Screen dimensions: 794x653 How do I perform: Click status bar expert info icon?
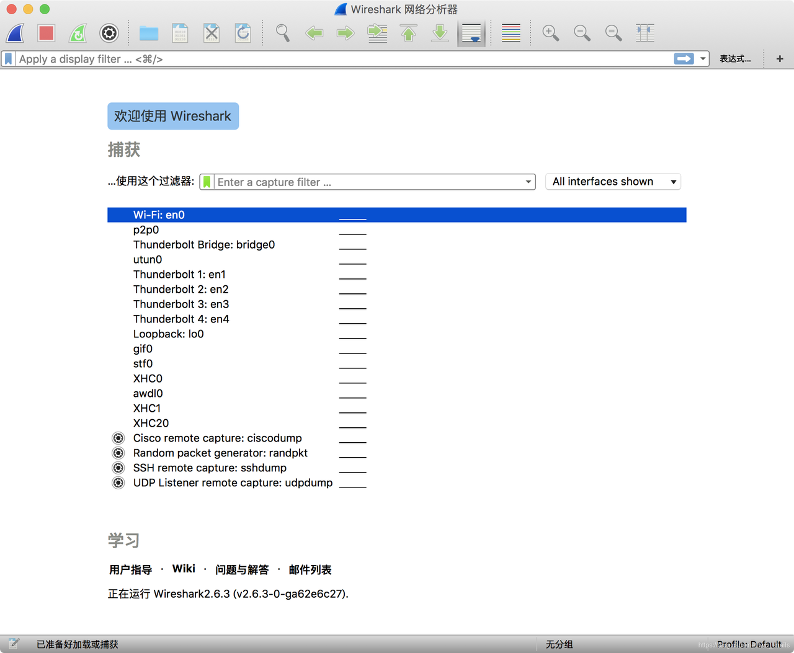(x=14, y=644)
